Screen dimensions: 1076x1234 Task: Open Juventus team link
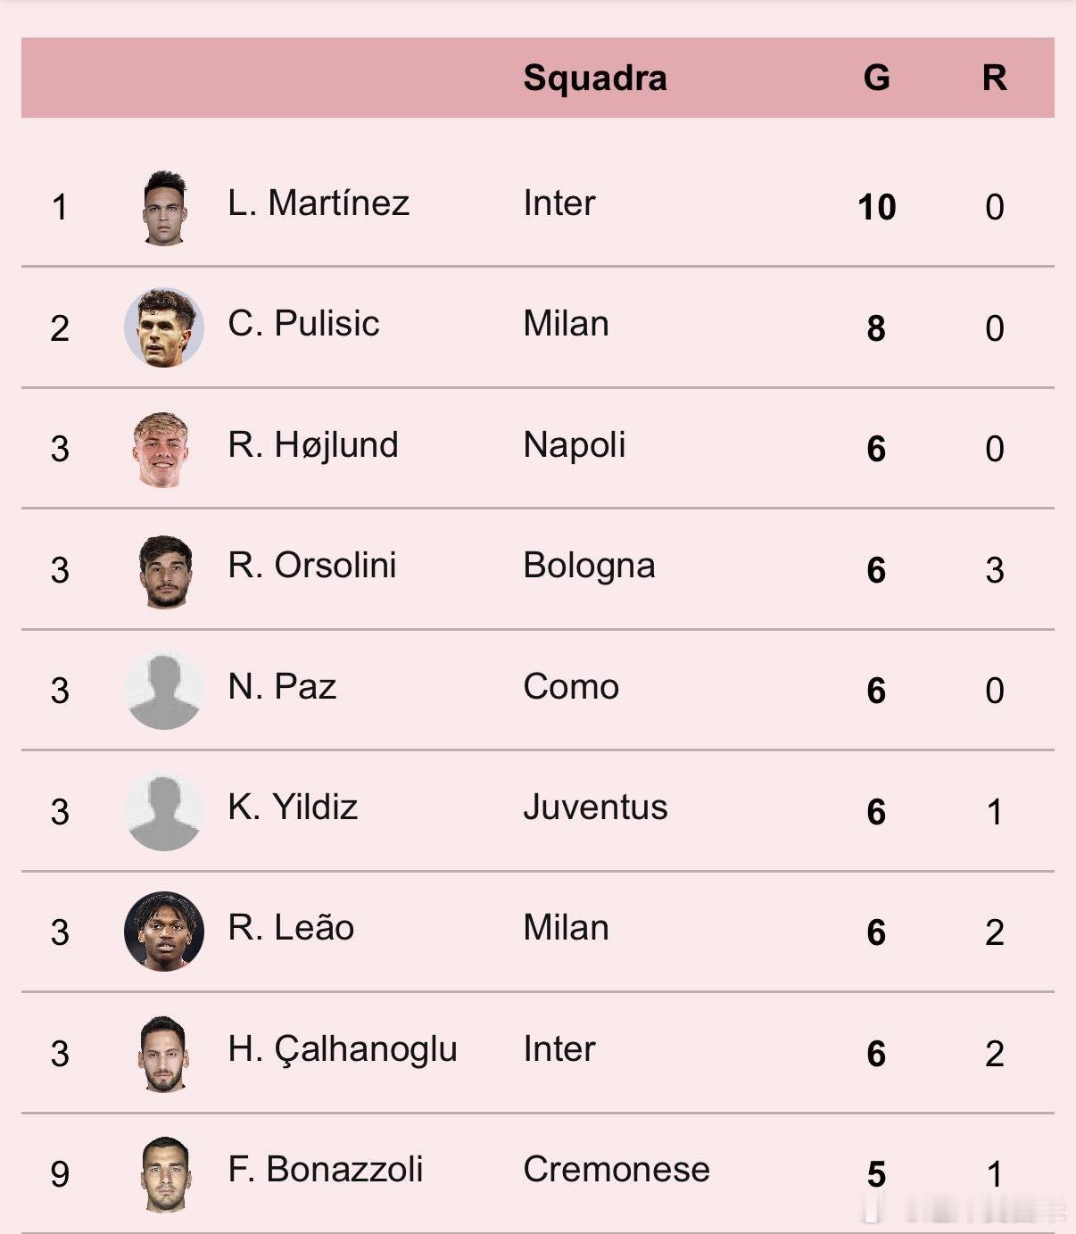(595, 807)
